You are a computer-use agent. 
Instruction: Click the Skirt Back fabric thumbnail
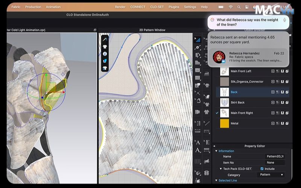tap(224, 102)
